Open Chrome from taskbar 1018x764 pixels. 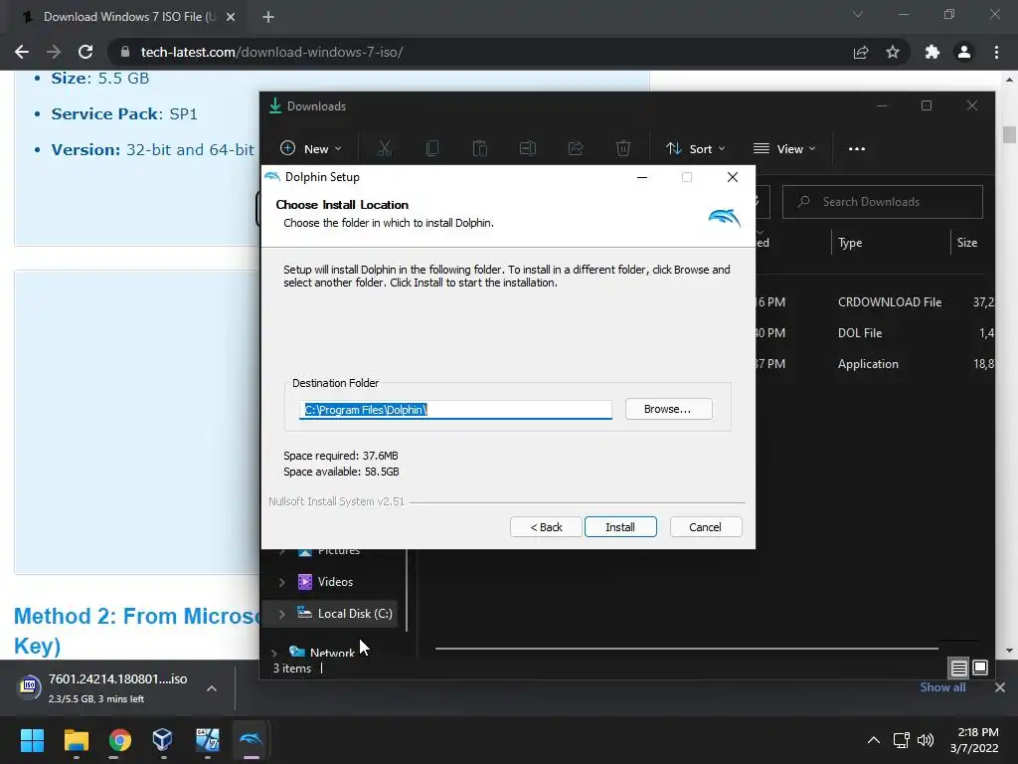(x=119, y=740)
